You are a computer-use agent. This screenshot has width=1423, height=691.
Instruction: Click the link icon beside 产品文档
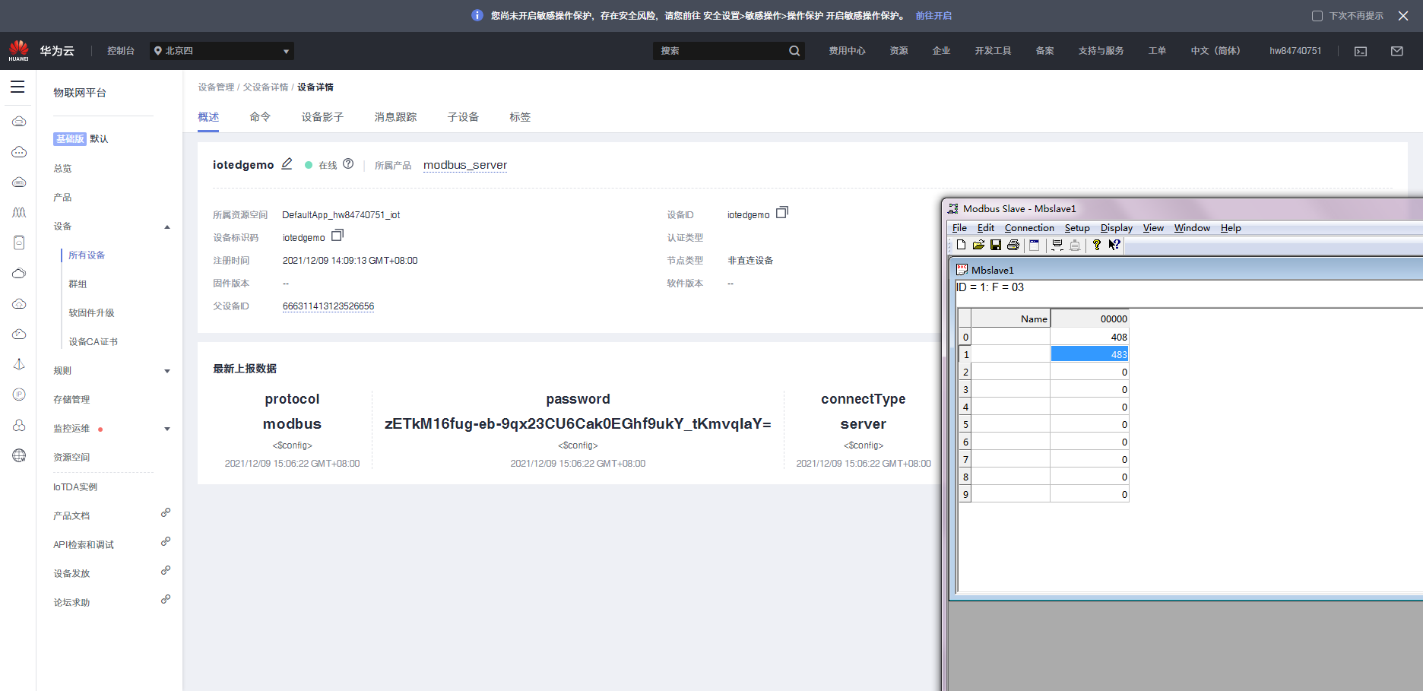point(166,513)
